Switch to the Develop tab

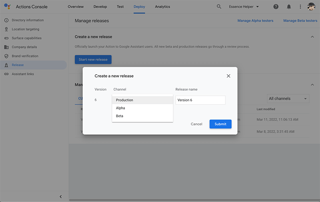click(x=100, y=7)
